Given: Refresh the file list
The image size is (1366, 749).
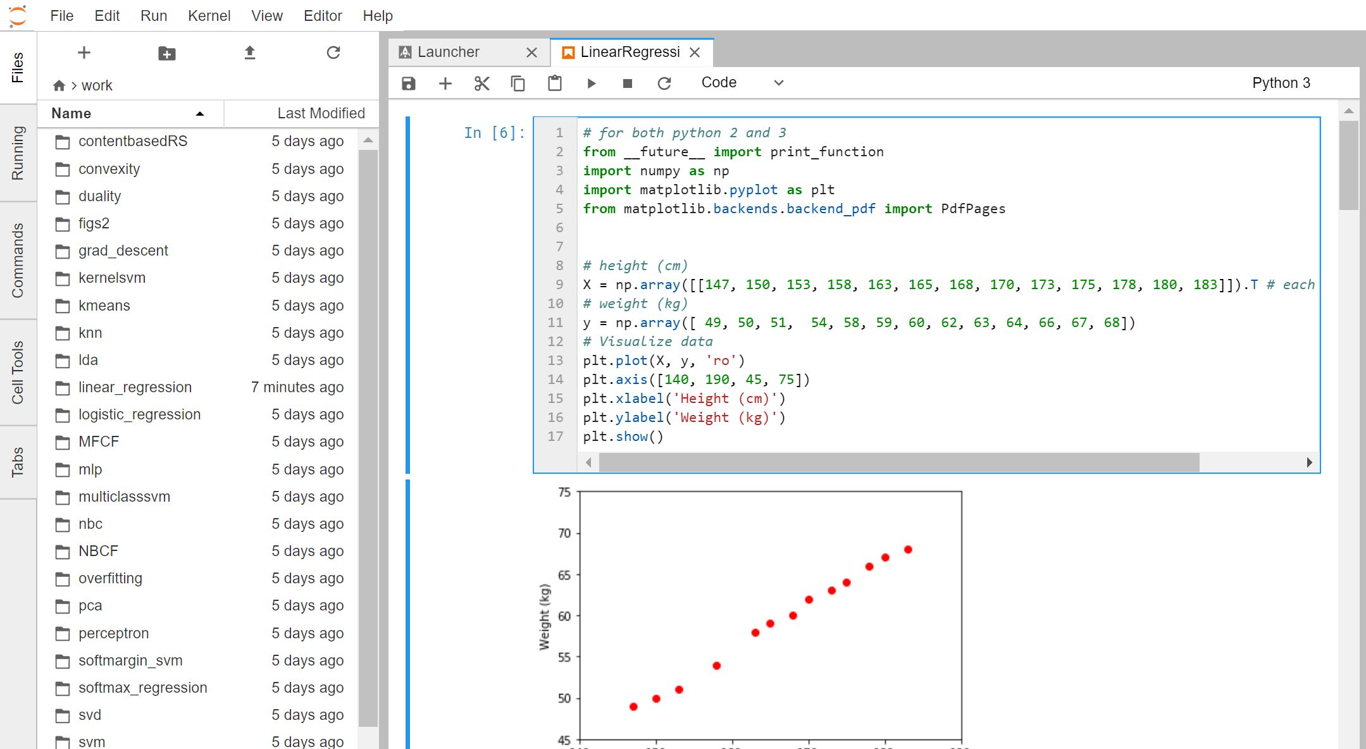Looking at the screenshot, I should coord(333,53).
